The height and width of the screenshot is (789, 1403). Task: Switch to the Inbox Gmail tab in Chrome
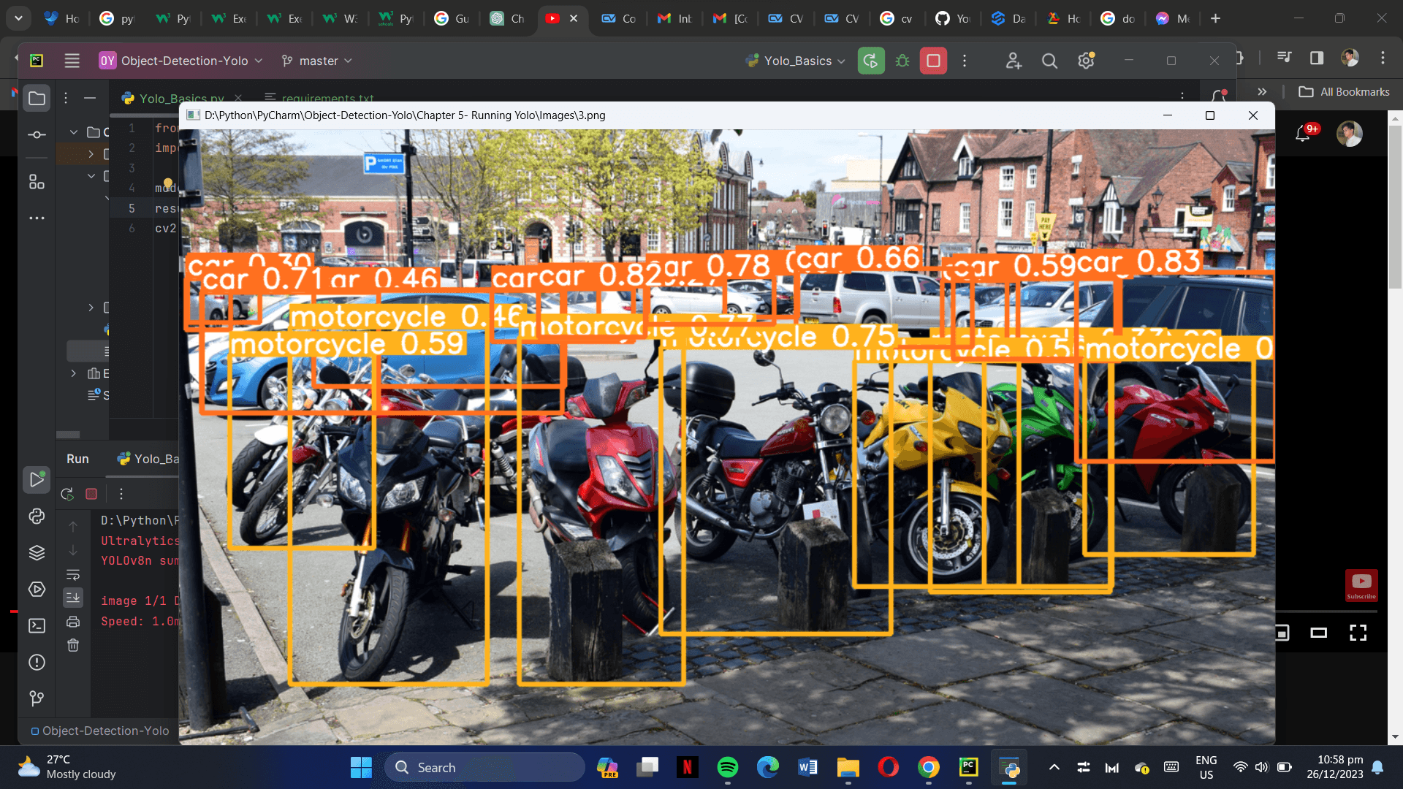pos(674,18)
